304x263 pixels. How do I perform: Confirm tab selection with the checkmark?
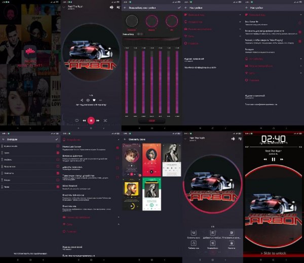tap(57, 139)
